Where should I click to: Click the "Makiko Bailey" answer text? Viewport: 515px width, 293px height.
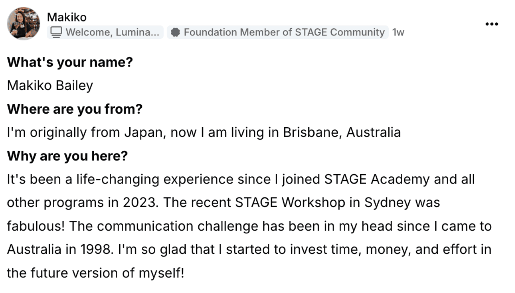point(50,86)
